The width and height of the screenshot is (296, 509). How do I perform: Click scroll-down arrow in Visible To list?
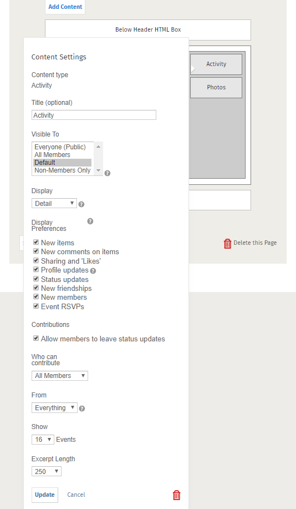pyautogui.click(x=98, y=170)
